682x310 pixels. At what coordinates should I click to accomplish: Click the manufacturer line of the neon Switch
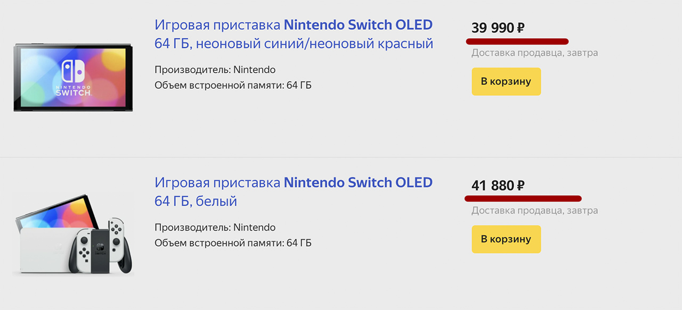pos(215,70)
